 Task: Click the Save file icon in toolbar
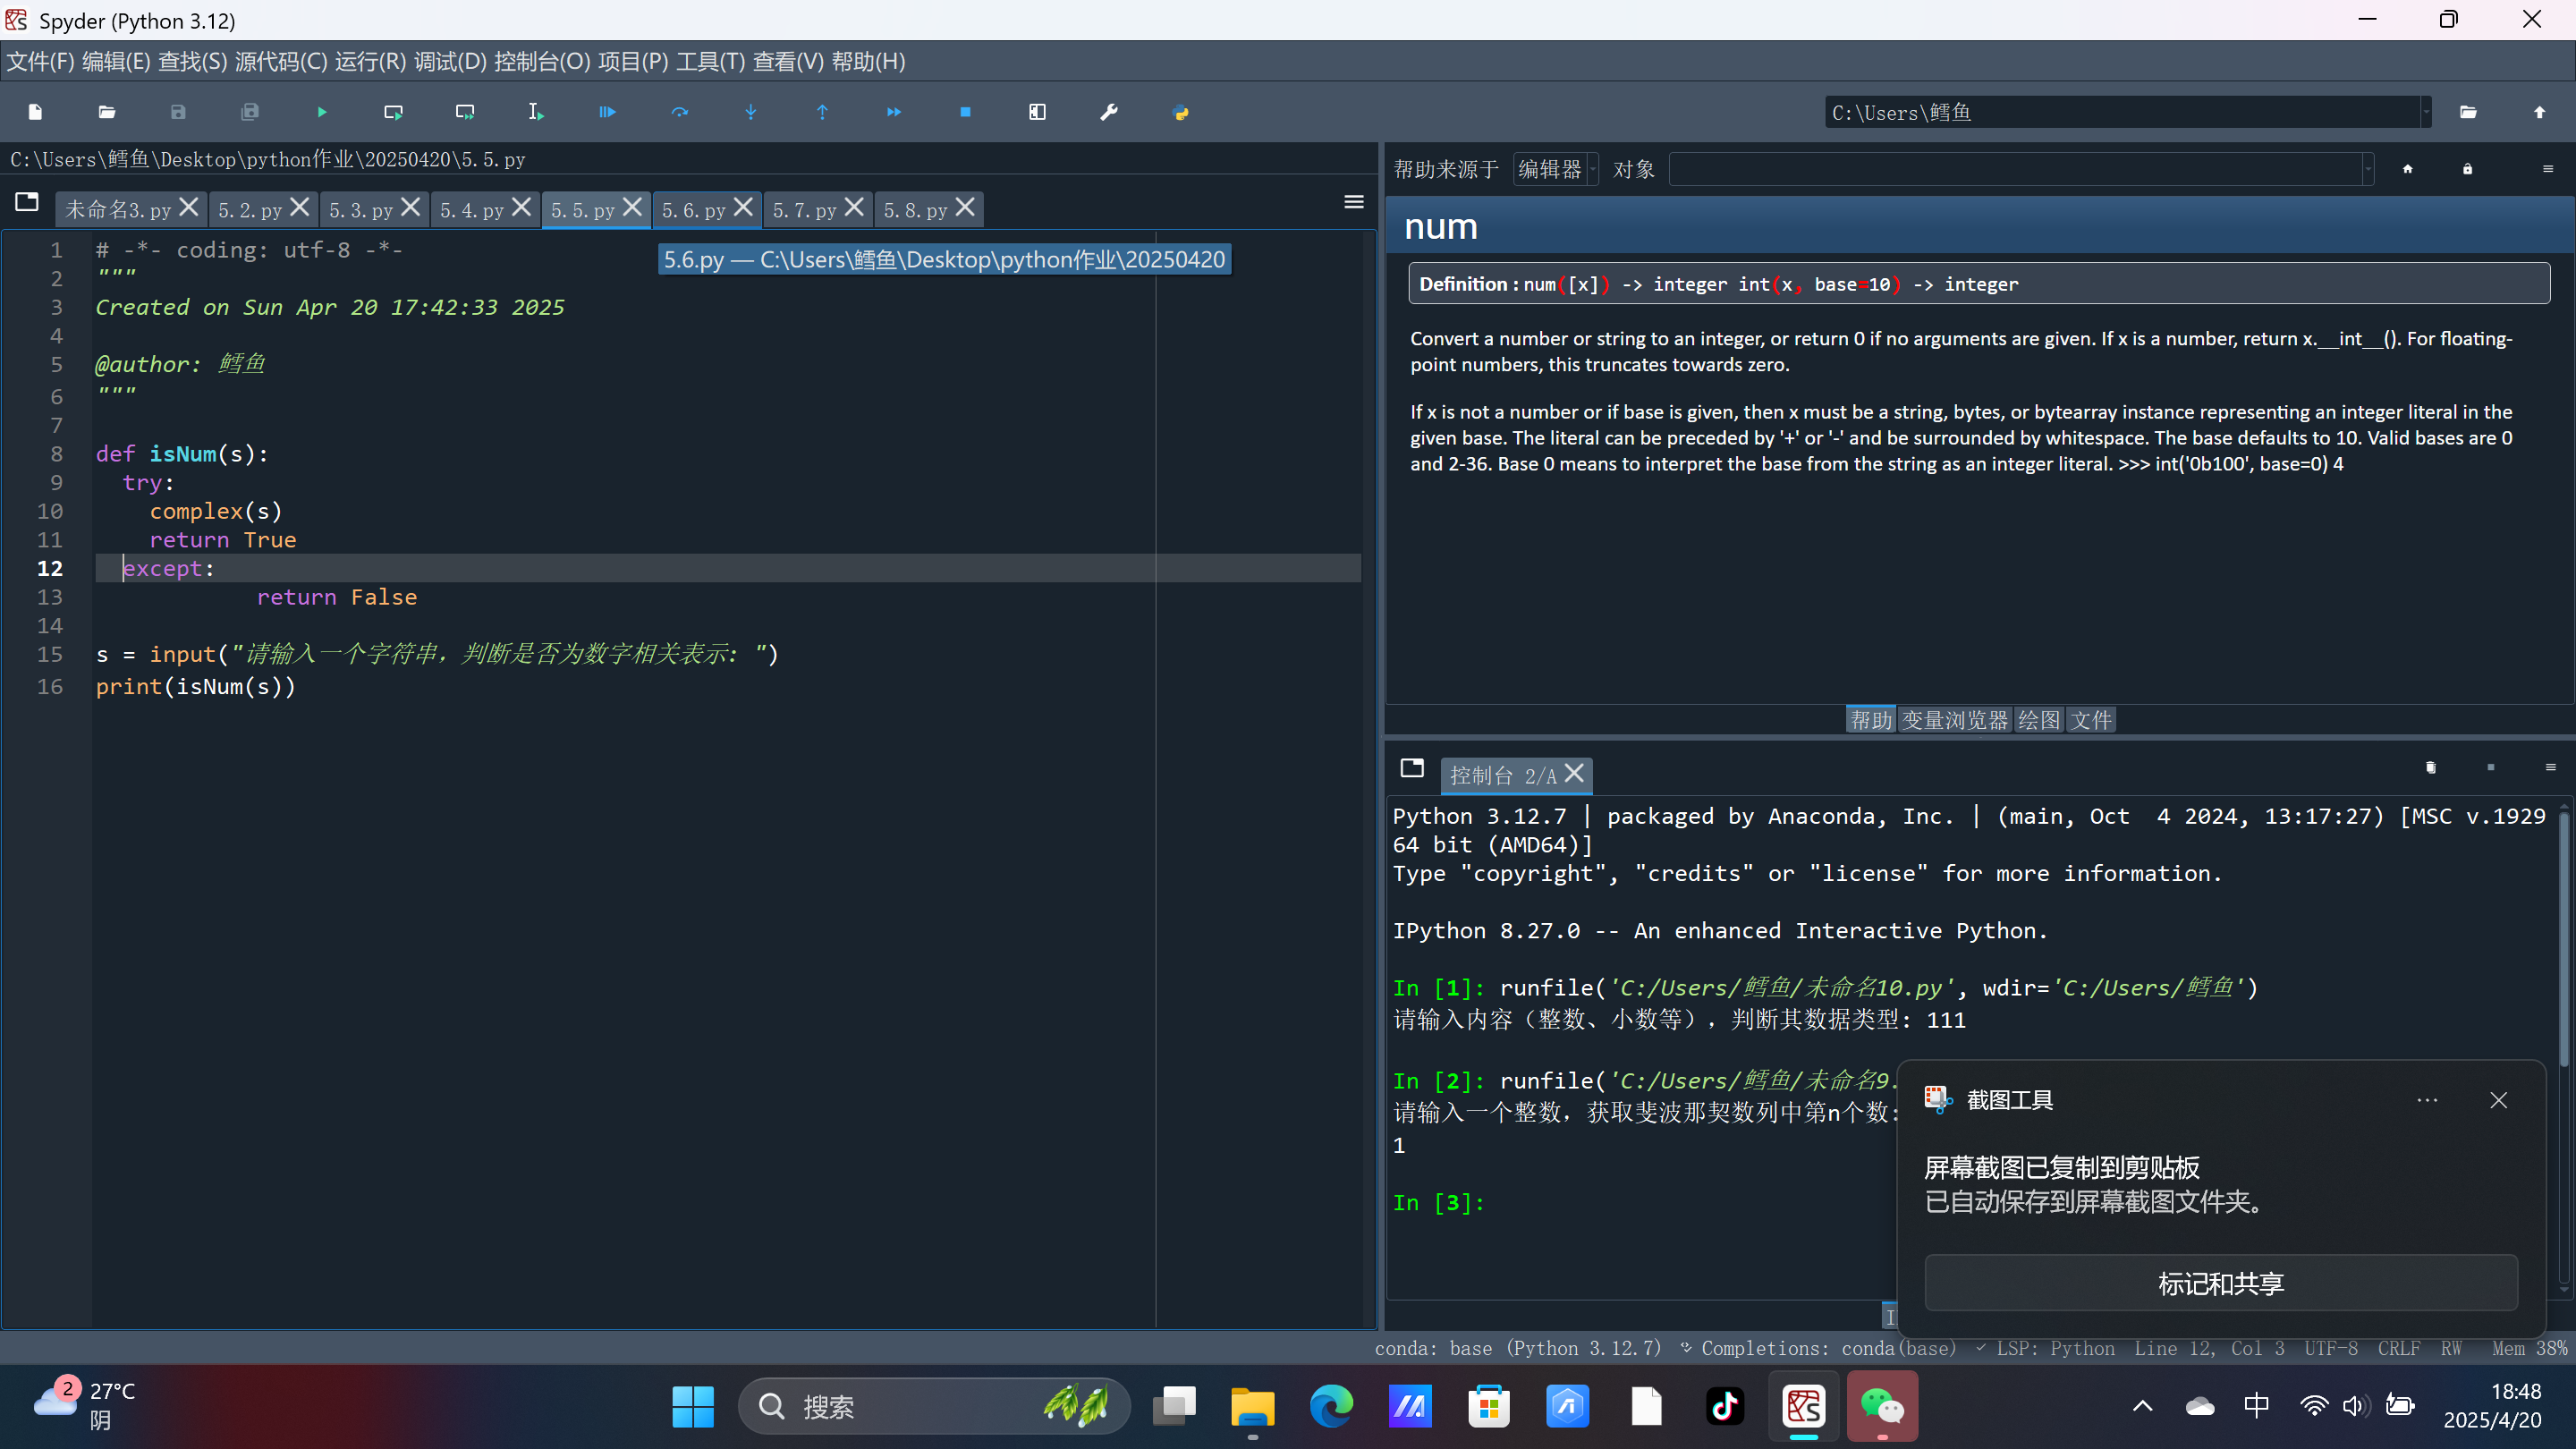tap(178, 112)
